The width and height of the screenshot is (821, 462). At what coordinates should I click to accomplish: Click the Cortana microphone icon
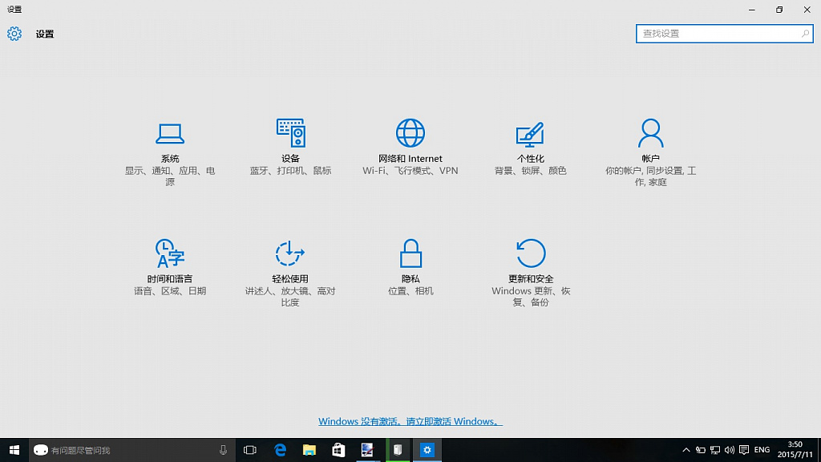click(223, 450)
